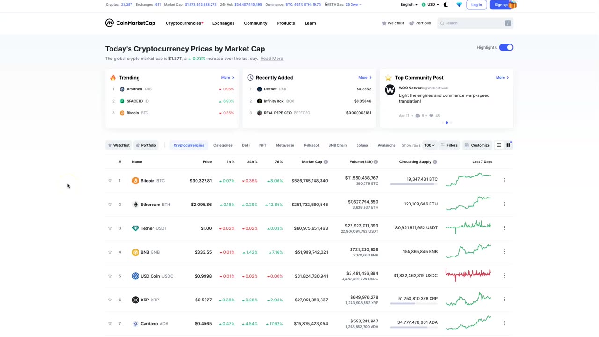Open Portfolio link in header
The image size is (599, 337).
coord(420,23)
